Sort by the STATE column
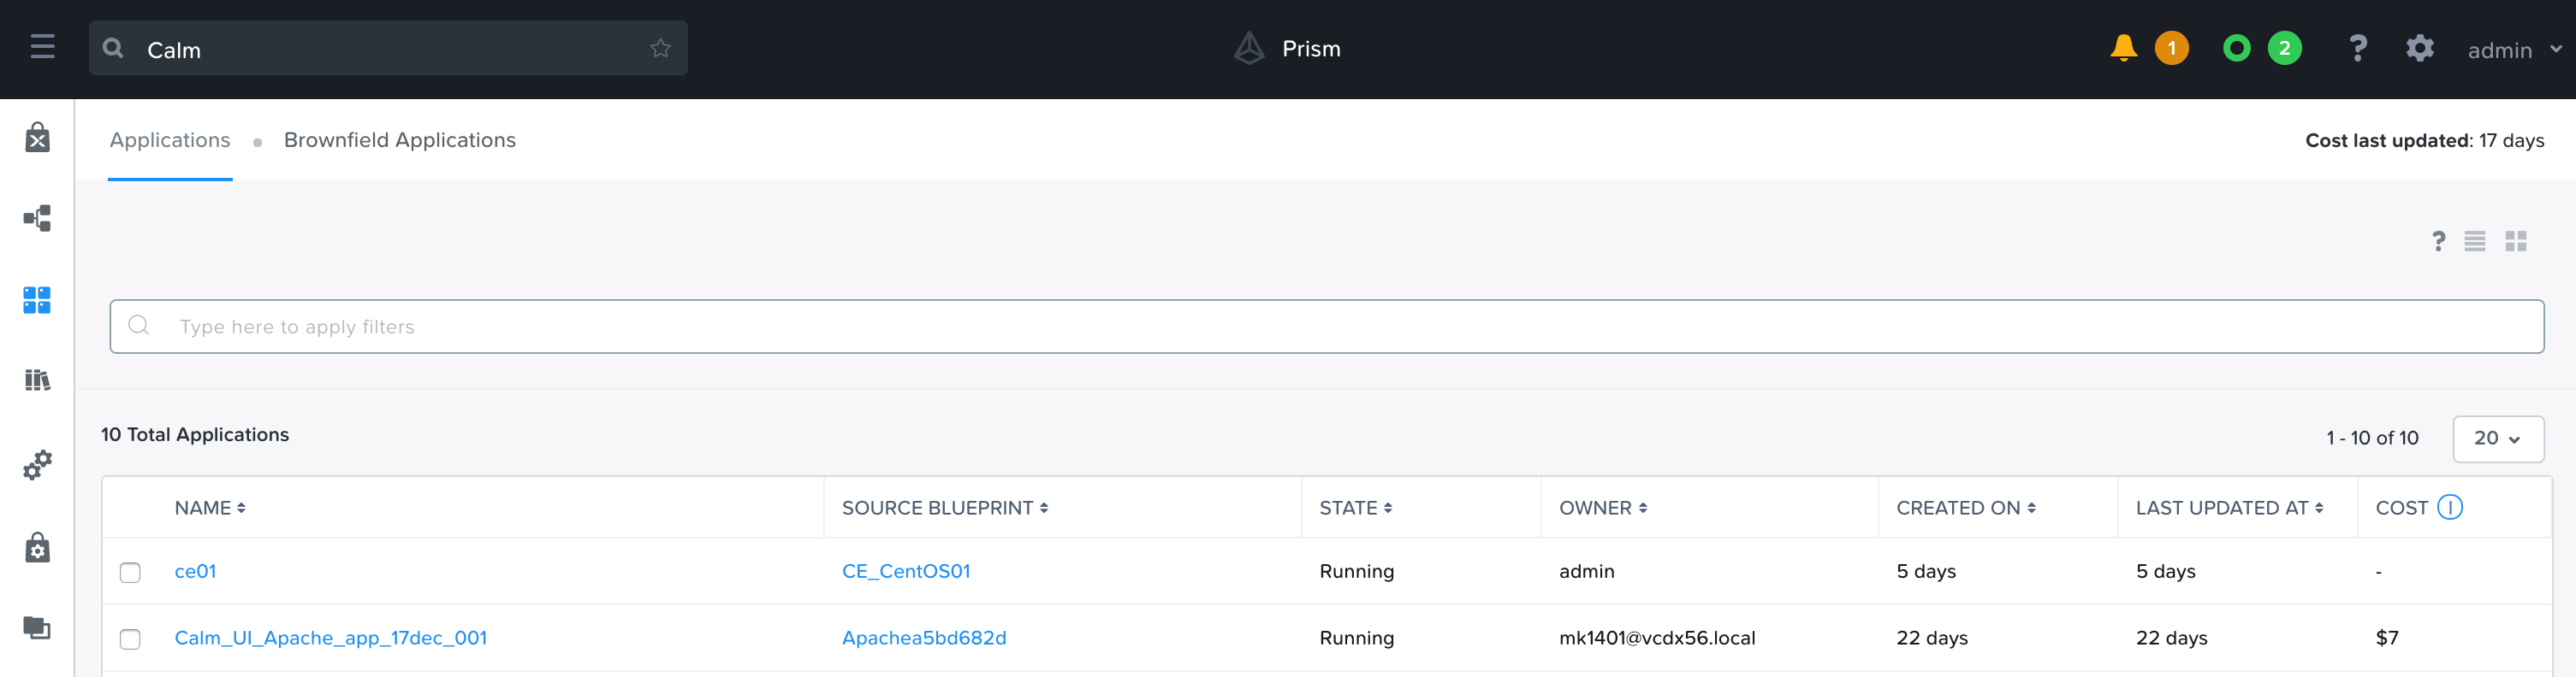This screenshot has height=677, width=2576. pos(1355,507)
